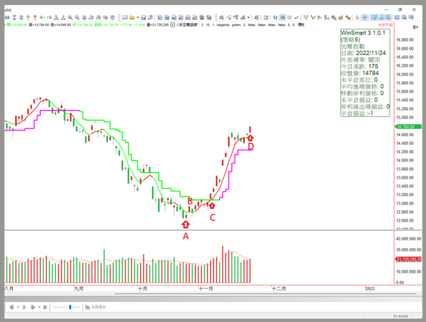The image size is (426, 322).
Task: Click the red-orange stacked blocks icon
Action: point(341,18)
